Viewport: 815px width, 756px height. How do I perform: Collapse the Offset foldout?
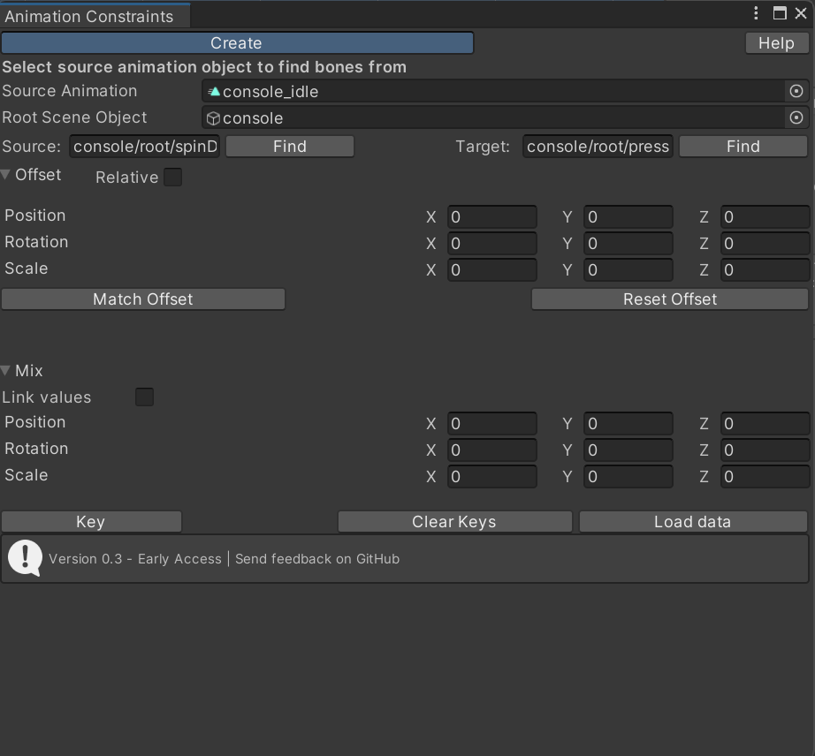pos(5,175)
